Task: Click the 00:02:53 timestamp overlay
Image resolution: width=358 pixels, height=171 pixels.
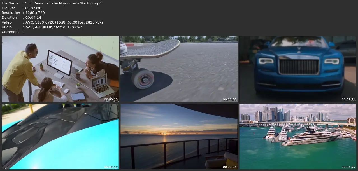Action: pos(230,167)
